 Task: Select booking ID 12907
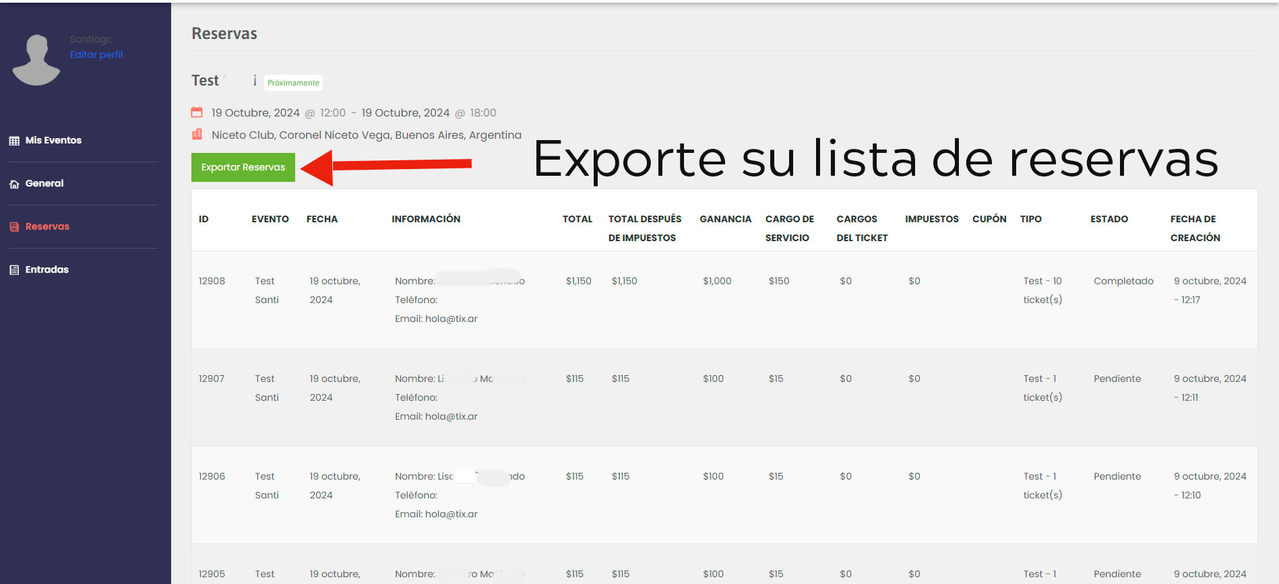click(x=212, y=379)
